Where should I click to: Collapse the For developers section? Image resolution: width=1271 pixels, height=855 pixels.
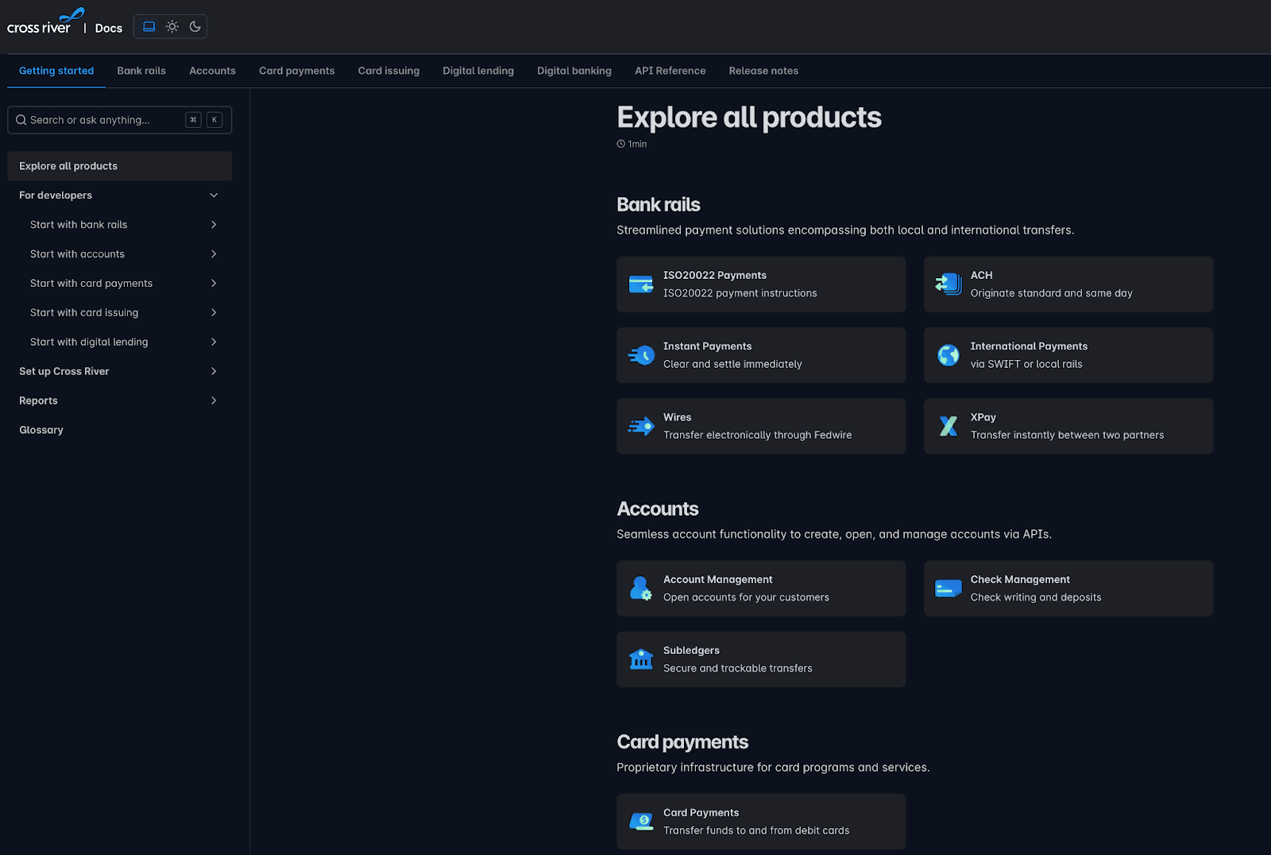click(213, 195)
